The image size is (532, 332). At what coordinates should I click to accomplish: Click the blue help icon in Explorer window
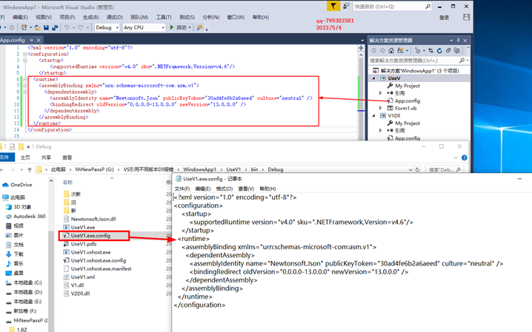(465, 157)
